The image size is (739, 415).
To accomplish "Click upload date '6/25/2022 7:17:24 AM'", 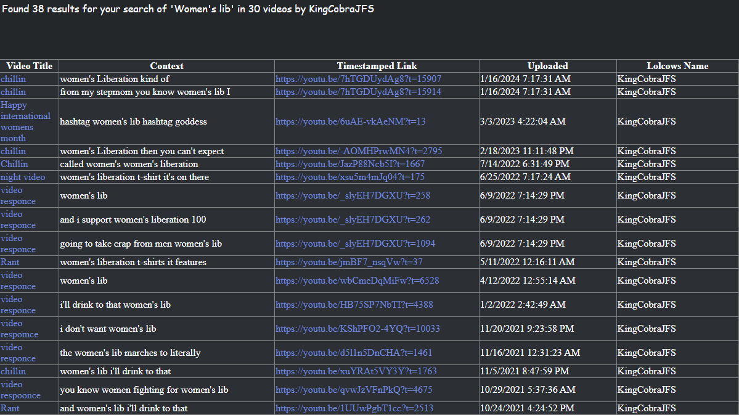I will [526, 177].
